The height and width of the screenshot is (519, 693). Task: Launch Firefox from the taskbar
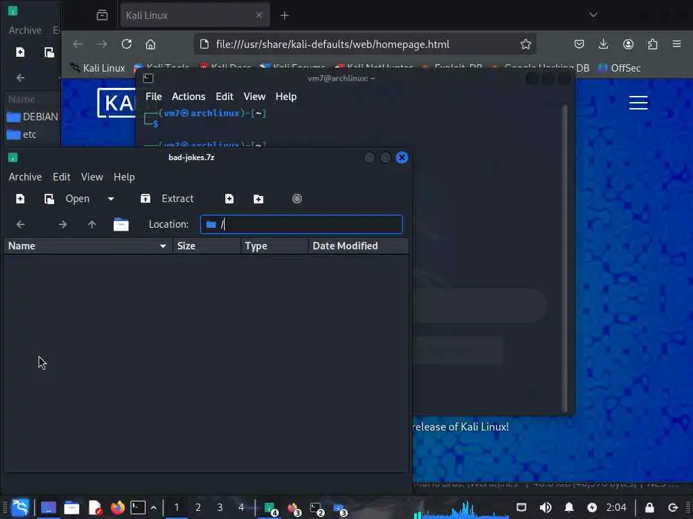pyautogui.click(x=118, y=508)
